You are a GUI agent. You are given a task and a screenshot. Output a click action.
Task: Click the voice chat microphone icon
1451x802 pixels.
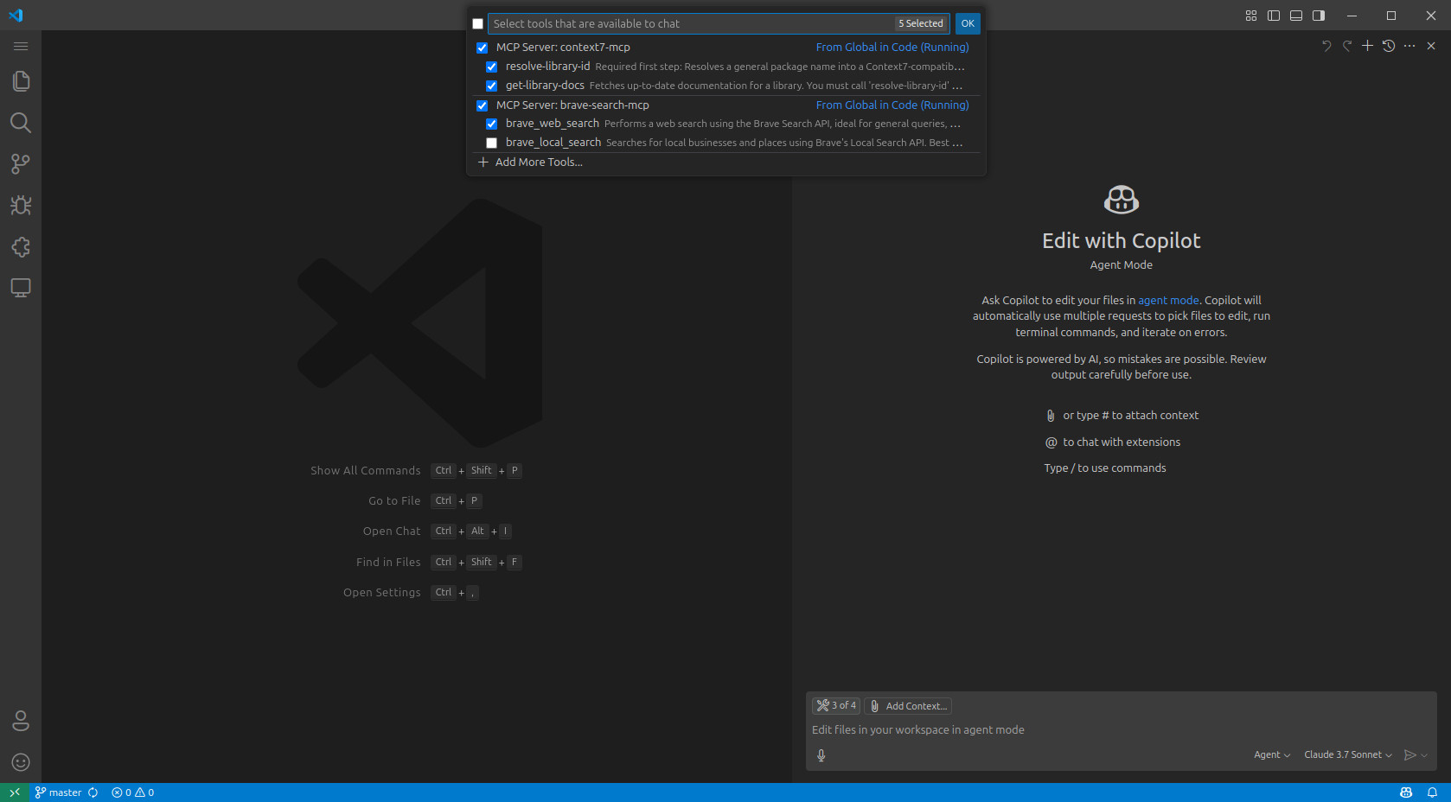(821, 755)
